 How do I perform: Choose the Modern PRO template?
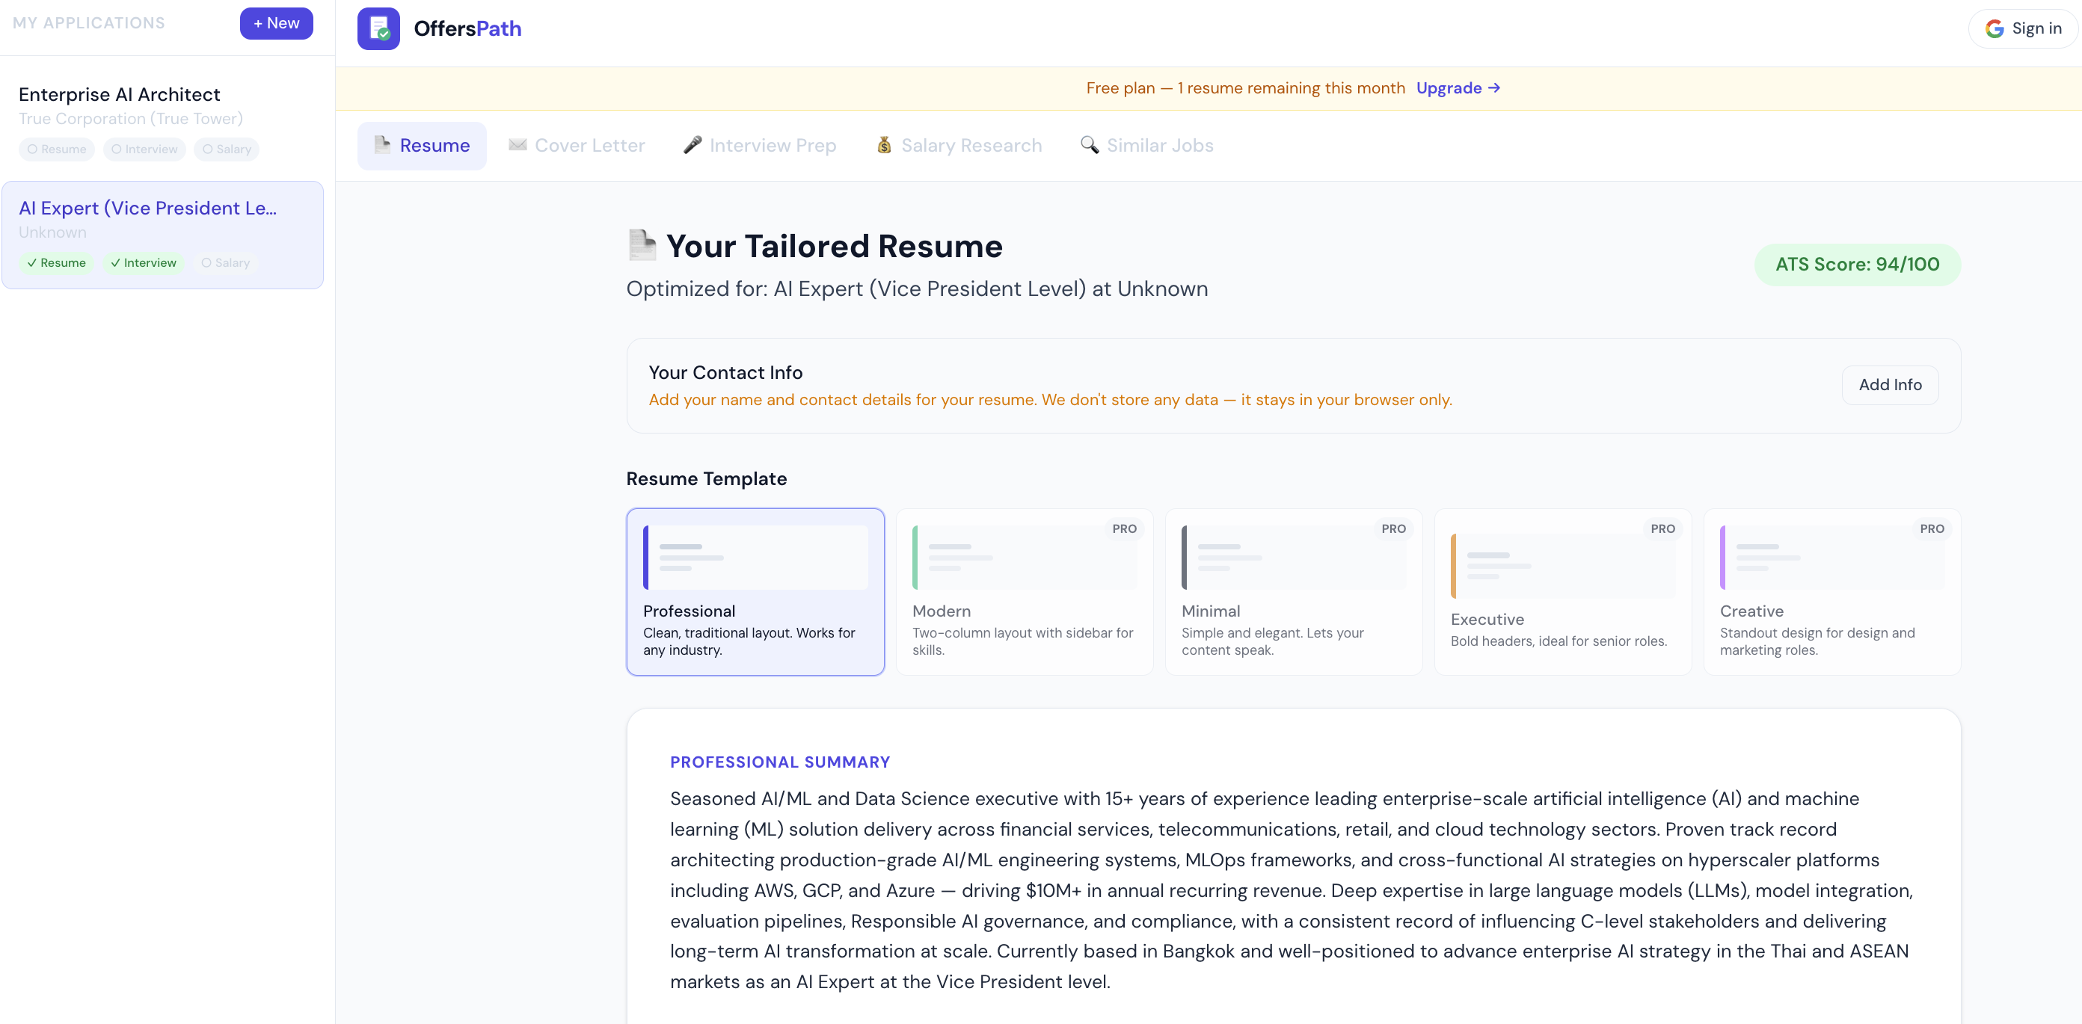point(1024,591)
